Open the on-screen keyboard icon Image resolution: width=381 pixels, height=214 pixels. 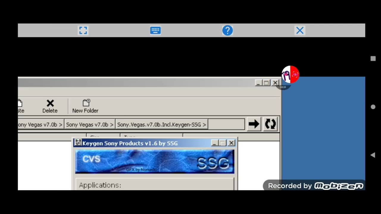click(155, 30)
